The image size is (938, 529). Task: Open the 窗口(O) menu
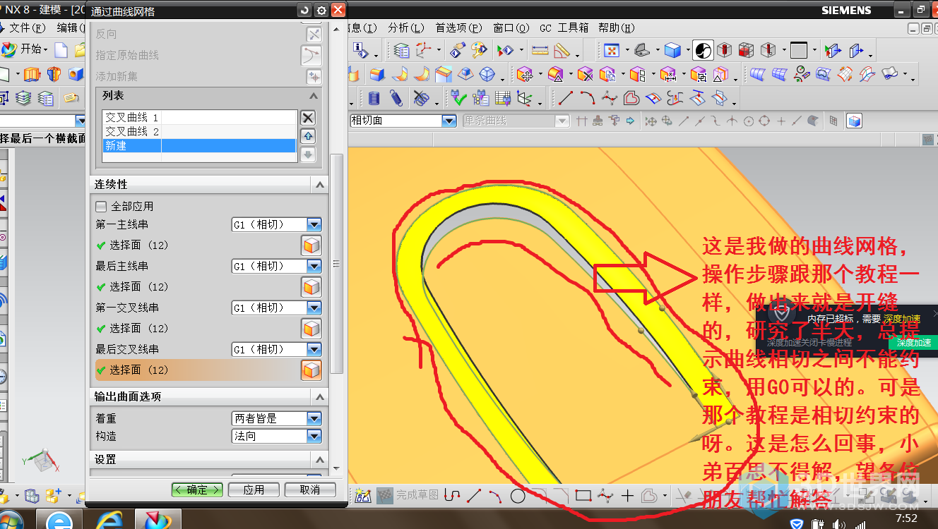point(511,28)
